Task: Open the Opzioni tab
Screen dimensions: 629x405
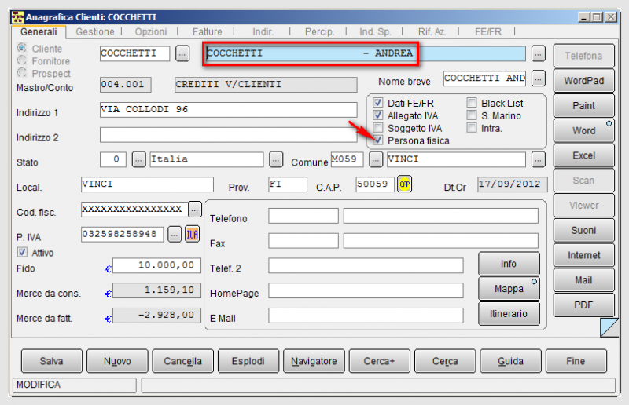Action: [151, 31]
